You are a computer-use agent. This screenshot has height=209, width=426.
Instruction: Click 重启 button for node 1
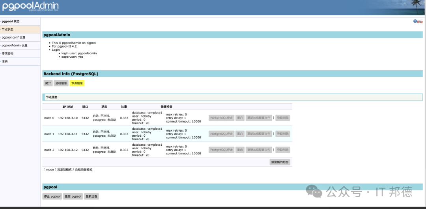(x=240, y=134)
